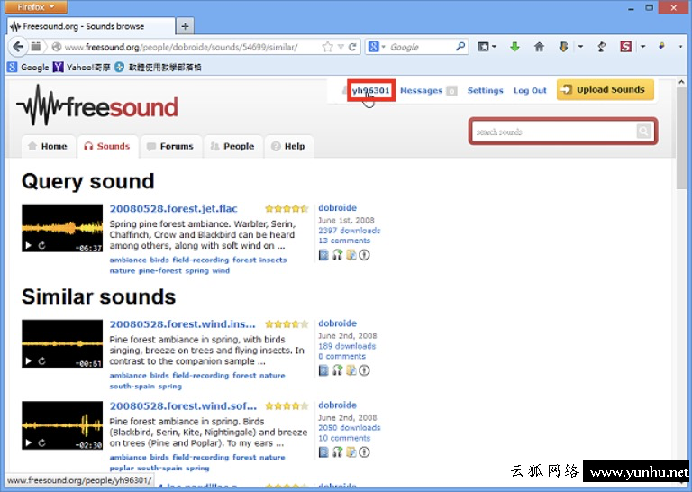Switch to the Home tab
Viewport: 692px width, 492px height.
(48, 147)
